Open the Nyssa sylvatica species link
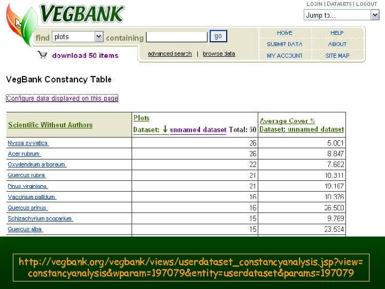The image size is (385, 289). tap(28, 143)
